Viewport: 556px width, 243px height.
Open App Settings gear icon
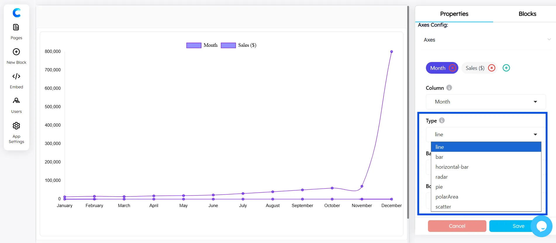[x=16, y=126]
